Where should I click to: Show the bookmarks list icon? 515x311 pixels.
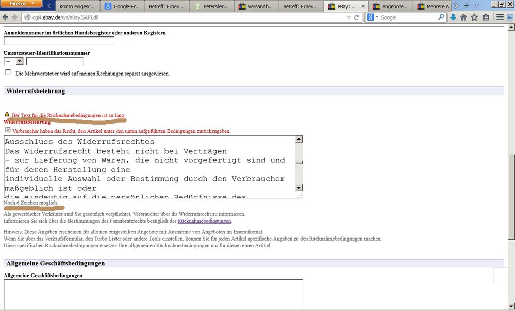486,17
